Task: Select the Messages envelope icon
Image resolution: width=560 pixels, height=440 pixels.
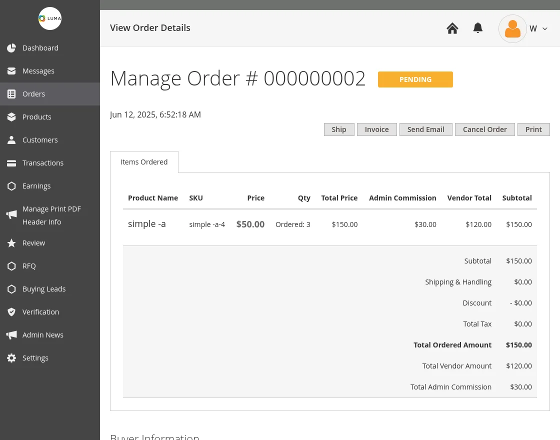Action: coord(11,71)
